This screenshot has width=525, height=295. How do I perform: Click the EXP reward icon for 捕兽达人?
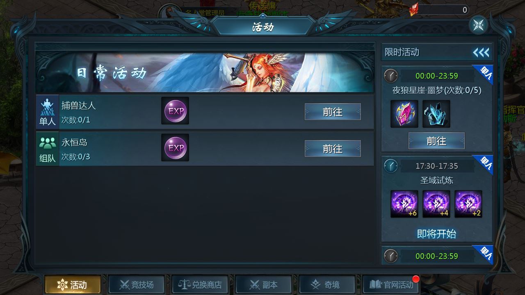(175, 111)
